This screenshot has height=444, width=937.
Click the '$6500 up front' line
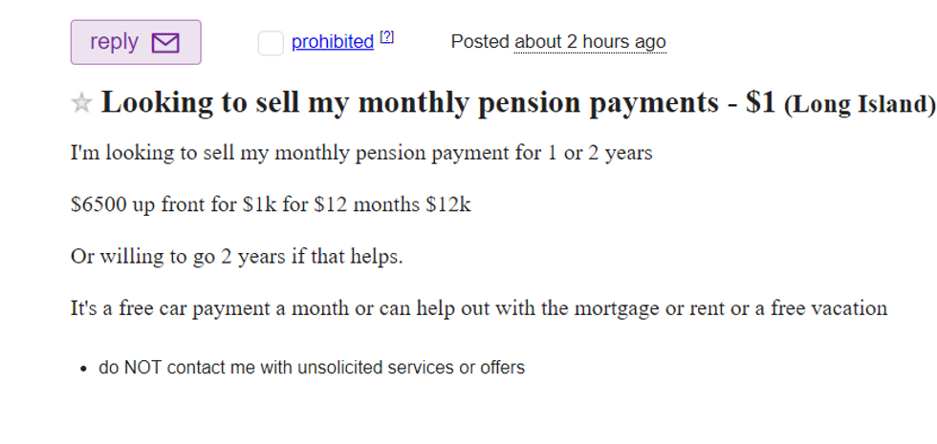pos(271,205)
